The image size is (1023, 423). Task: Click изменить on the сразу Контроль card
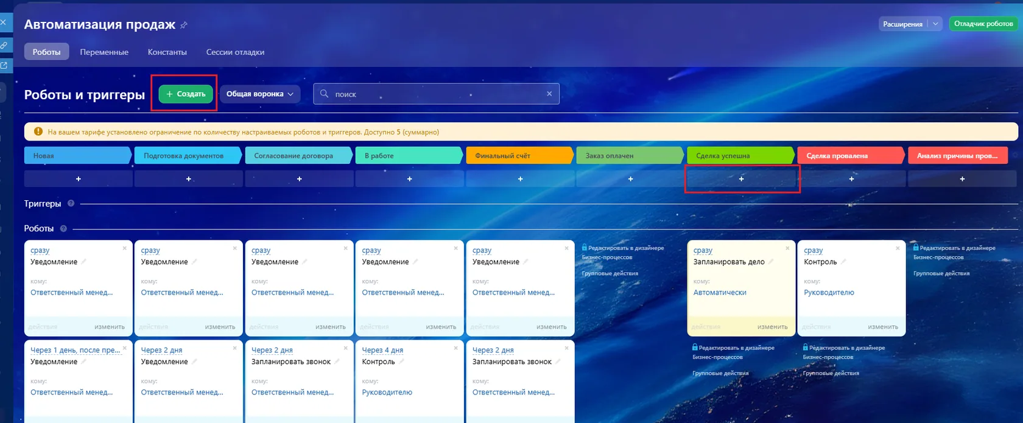pyautogui.click(x=883, y=327)
